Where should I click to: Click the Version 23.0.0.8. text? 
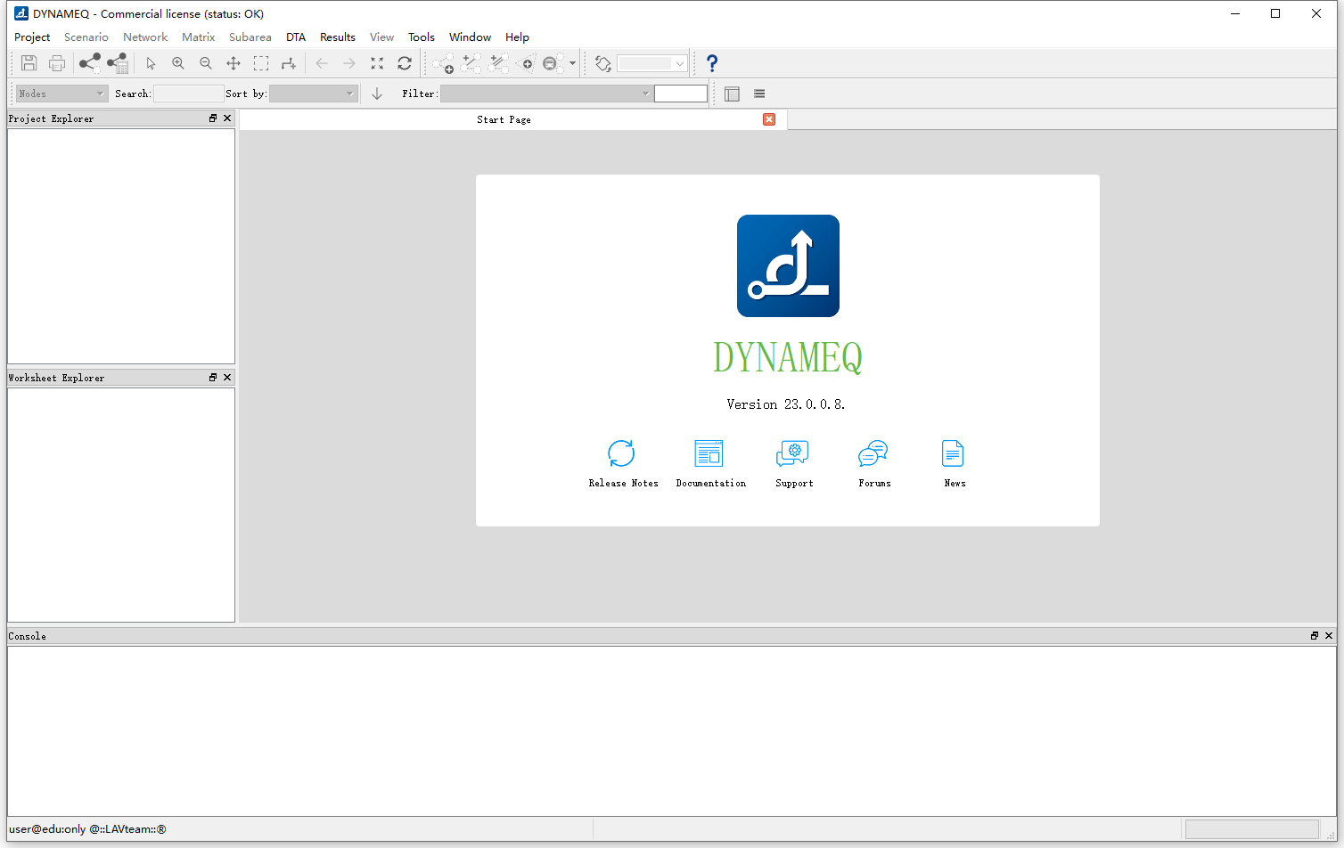(786, 404)
